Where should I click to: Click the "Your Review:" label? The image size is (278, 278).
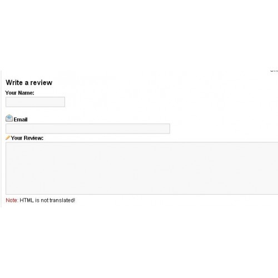coord(27,138)
